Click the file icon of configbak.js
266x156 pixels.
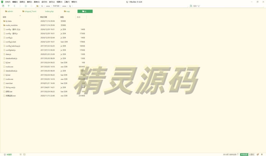[x=4, y=50]
